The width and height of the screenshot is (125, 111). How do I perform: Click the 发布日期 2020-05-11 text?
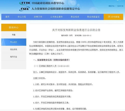[83, 36]
